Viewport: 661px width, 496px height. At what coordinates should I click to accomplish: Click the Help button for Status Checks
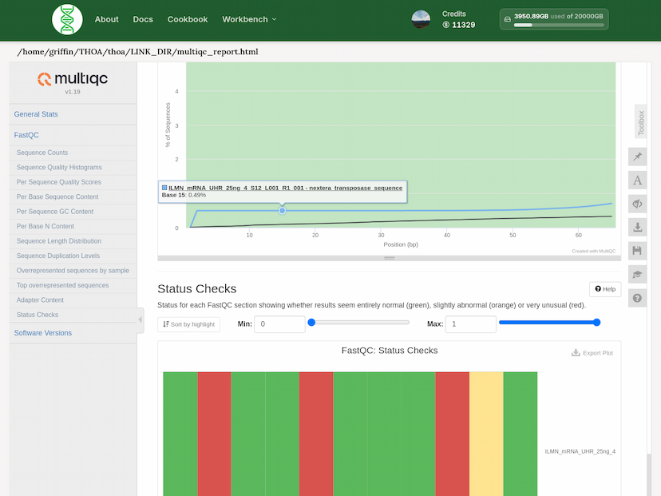click(604, 289)
